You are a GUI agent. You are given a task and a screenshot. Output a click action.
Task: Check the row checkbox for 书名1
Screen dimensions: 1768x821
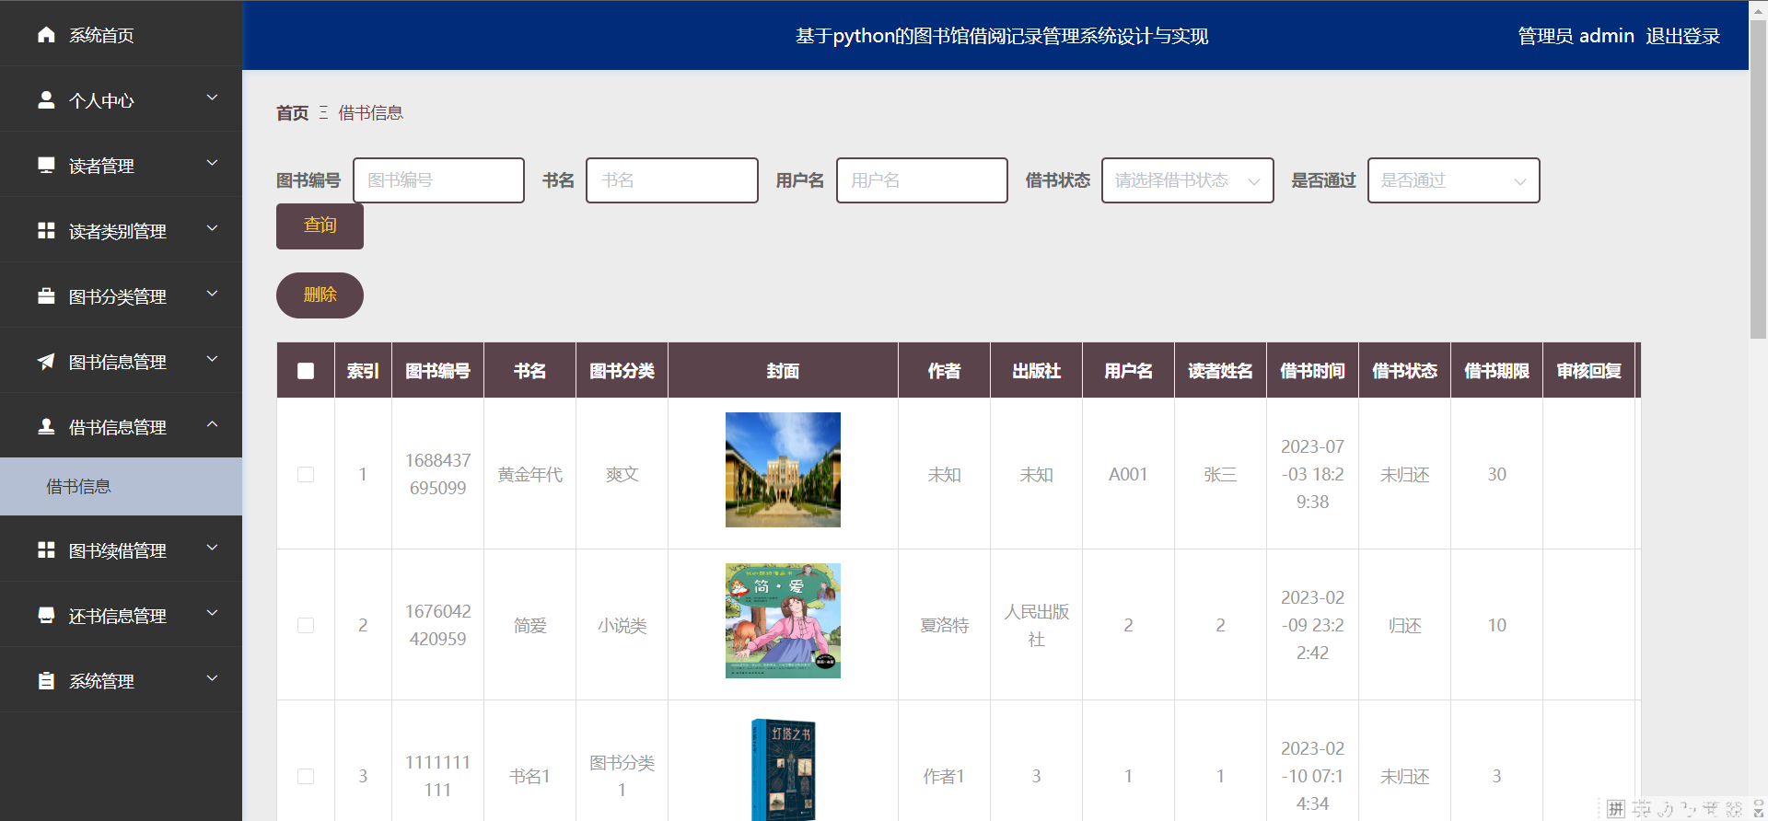pos(306,776)
